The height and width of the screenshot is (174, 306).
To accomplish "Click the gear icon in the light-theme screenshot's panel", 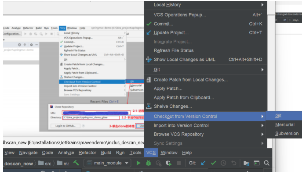I will 31,45.
